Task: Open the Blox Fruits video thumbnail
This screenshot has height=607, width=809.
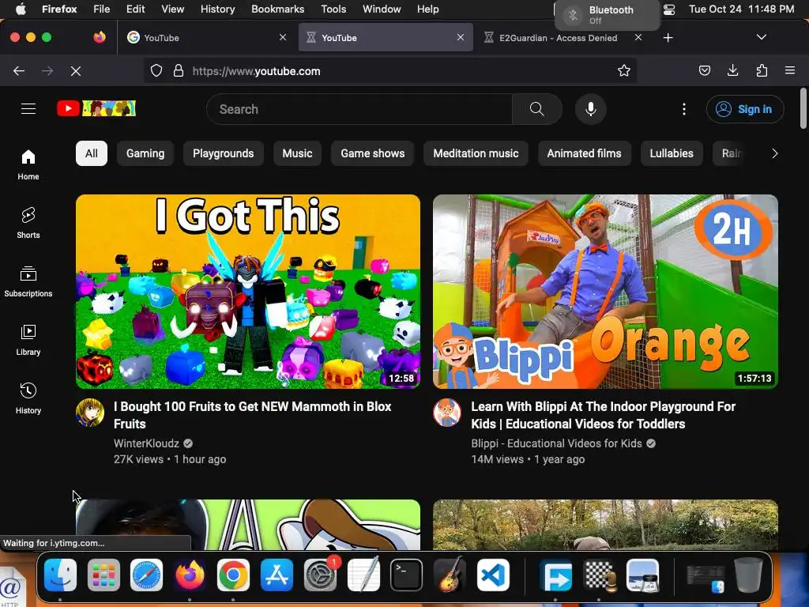Action: pyautogui.click(x=248, y=291)
